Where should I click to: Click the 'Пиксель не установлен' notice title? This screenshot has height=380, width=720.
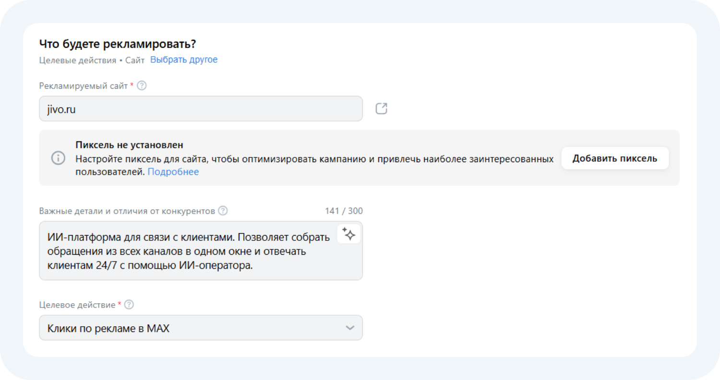[130, 145]
